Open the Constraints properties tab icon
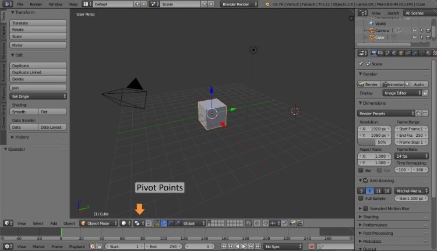437x251 pixels. coord(408,53)
